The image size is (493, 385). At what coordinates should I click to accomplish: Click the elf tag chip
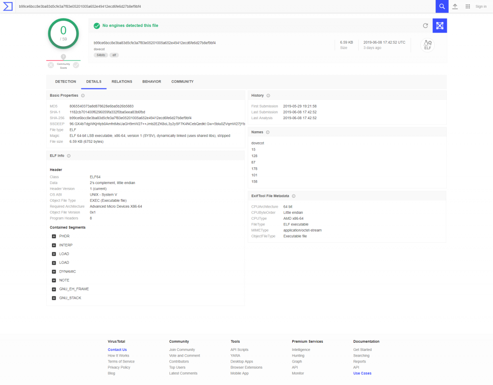tap(114, 55)
